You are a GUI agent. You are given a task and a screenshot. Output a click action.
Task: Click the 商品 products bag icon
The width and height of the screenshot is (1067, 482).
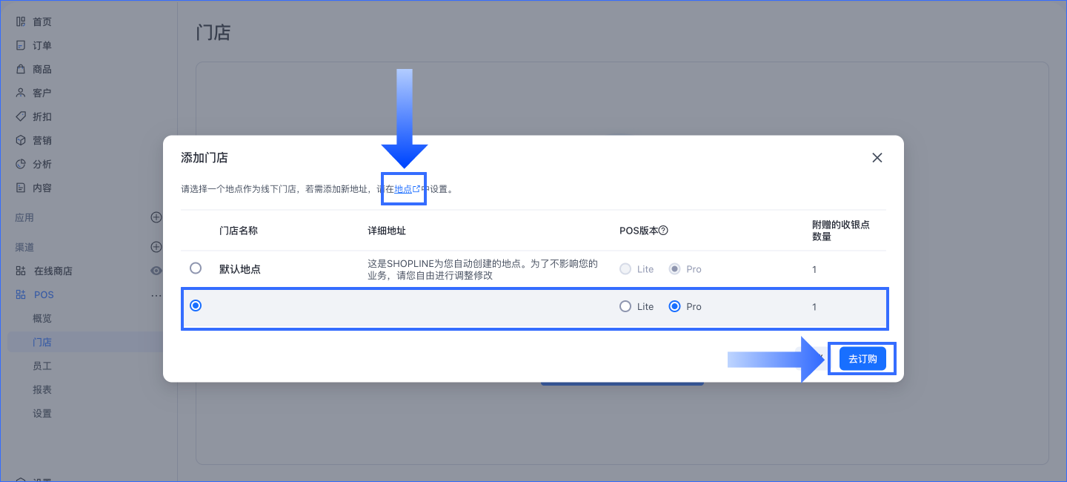coord(21,69)
